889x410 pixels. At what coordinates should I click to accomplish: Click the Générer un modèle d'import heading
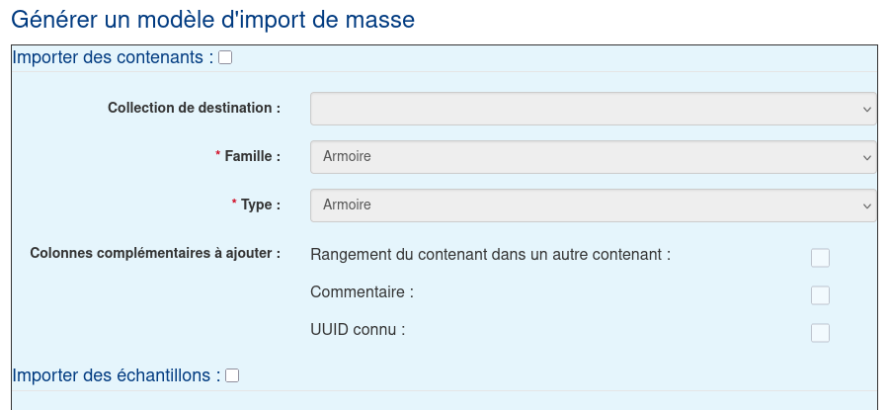[x=212, y=19]
